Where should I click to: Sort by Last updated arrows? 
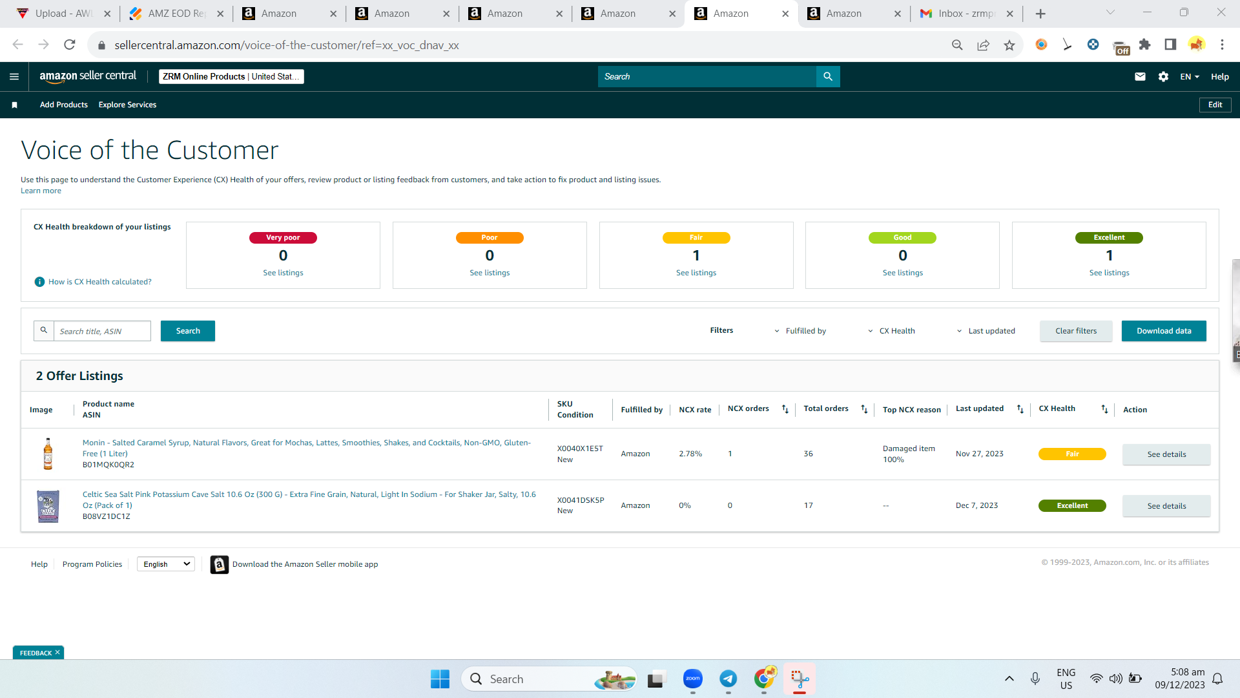pos(1020,409)
